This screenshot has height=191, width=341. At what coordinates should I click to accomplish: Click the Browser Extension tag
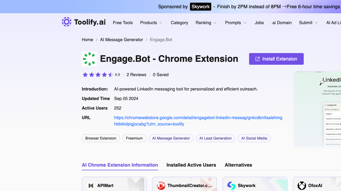101,138
